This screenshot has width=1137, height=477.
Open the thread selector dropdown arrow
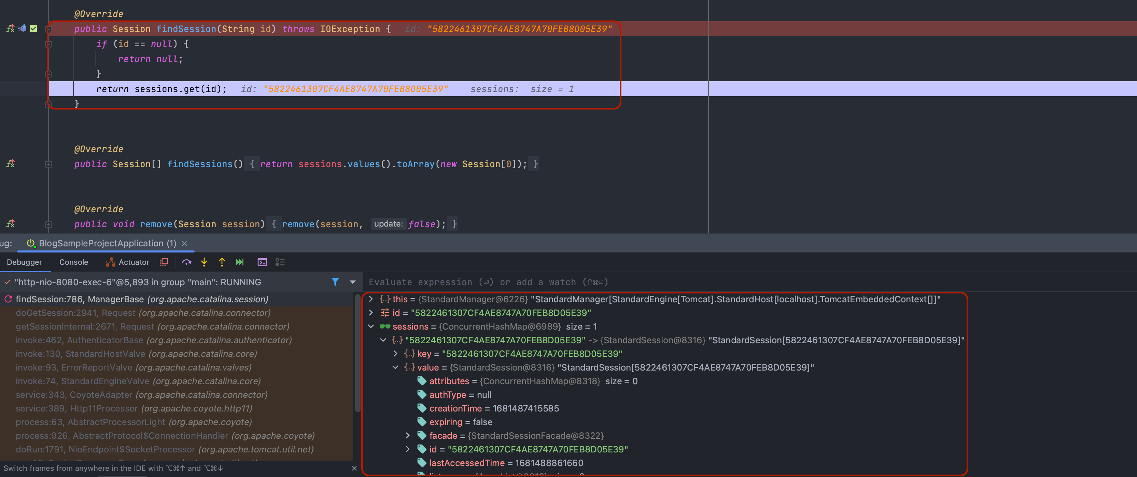coord(352,282)
